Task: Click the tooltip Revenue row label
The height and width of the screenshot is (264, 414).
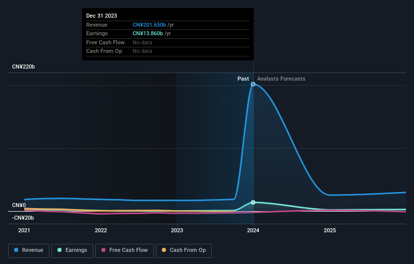Action: pyautogui.click(x=97, y=25)
